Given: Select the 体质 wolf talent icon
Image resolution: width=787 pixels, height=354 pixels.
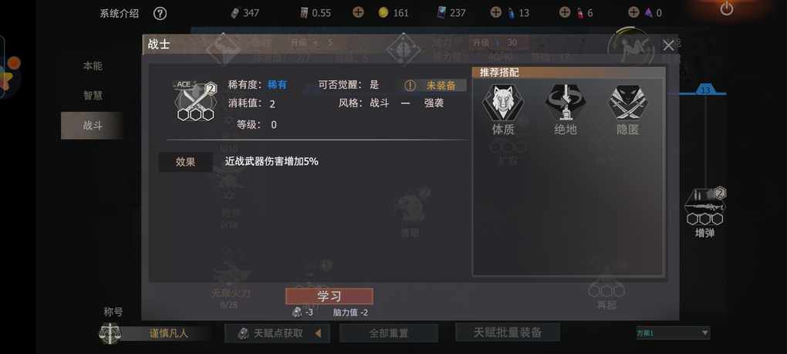Looking at the screenshot, I should (x=502, y=102).
